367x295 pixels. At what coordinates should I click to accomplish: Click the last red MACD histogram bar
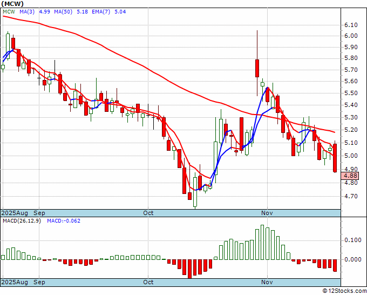(335, 265)
